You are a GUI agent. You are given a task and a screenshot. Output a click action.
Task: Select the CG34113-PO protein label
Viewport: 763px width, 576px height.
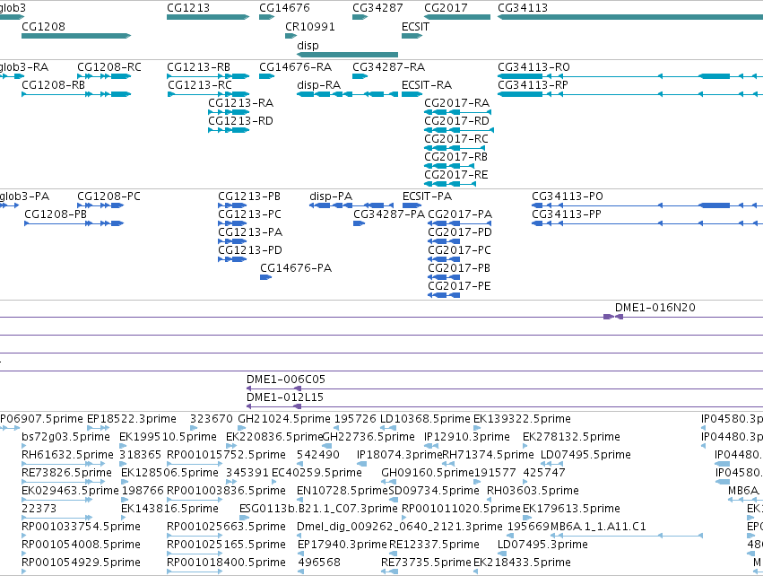[x=568, y=196]
